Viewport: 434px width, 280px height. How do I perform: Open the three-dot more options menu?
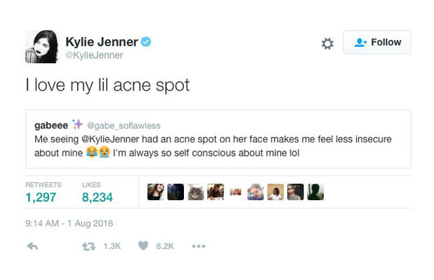(199, 246)
